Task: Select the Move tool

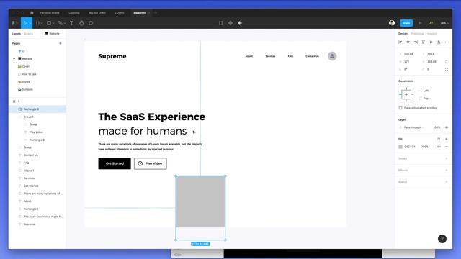Action: point(25,23)
